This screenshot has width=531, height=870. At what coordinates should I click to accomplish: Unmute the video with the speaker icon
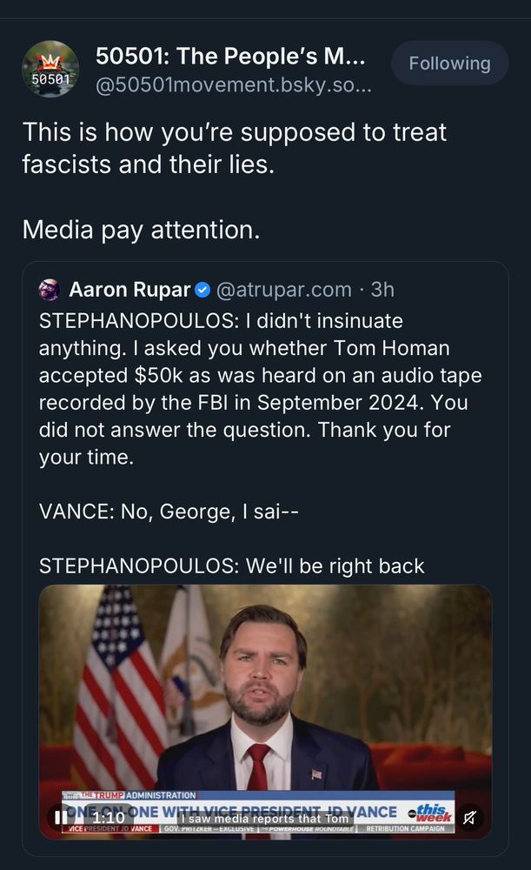470,817
